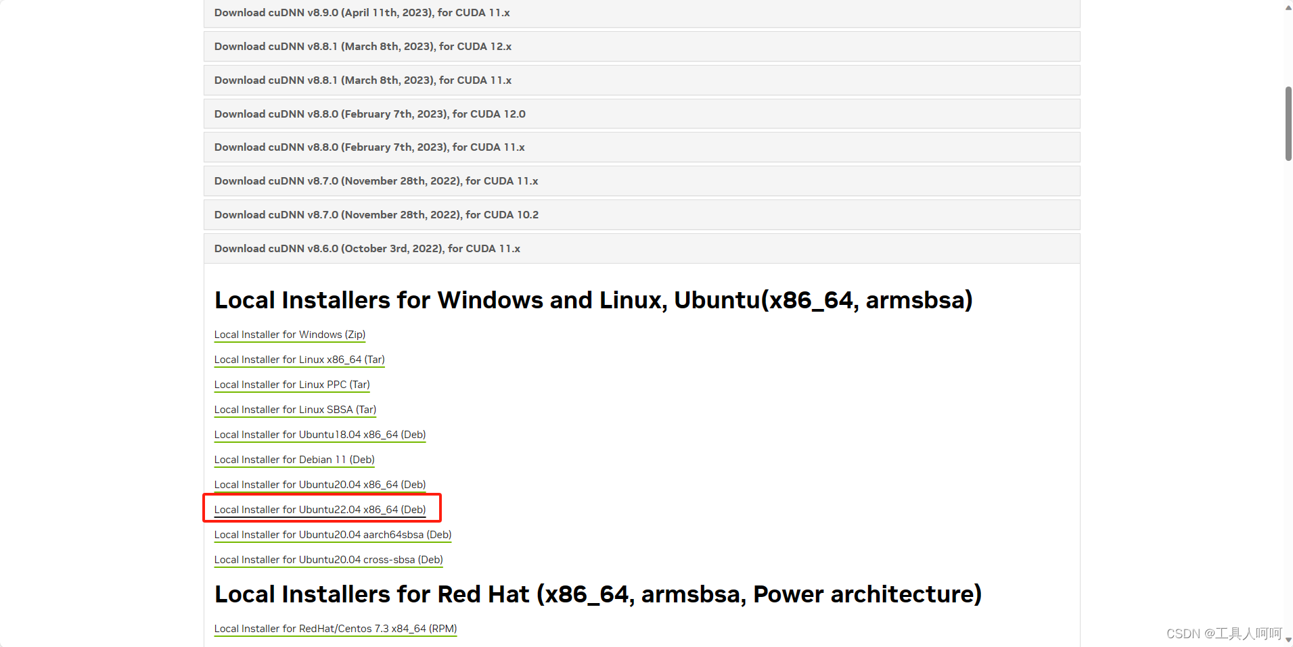Open Local Installer for Ubuntu20.04 aarch64sbsa (Deb)
Viewport: 1293px width, 647px height.
click(x=333, y=535)
